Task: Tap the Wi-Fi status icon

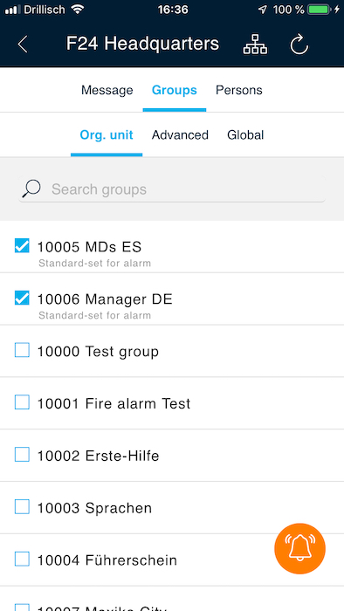Action: coord(78,10)
